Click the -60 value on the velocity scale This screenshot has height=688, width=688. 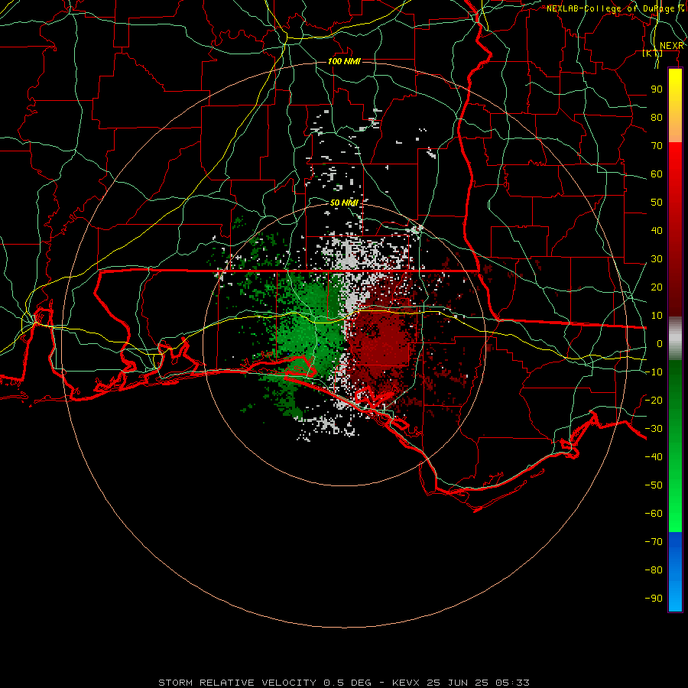(x=654, y=514)
